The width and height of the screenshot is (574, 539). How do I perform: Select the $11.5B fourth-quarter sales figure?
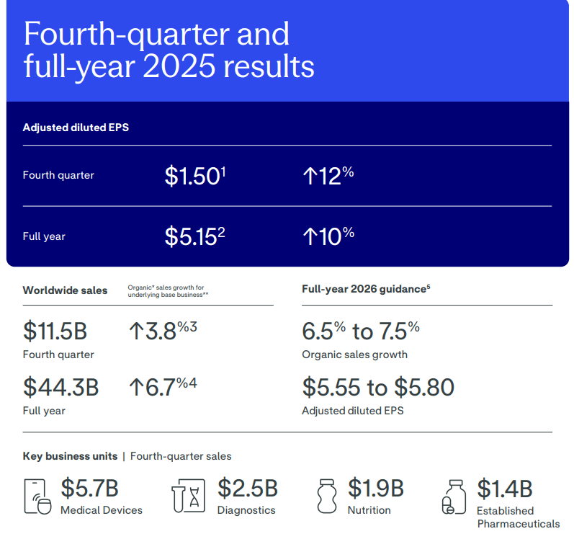(55, 331)
